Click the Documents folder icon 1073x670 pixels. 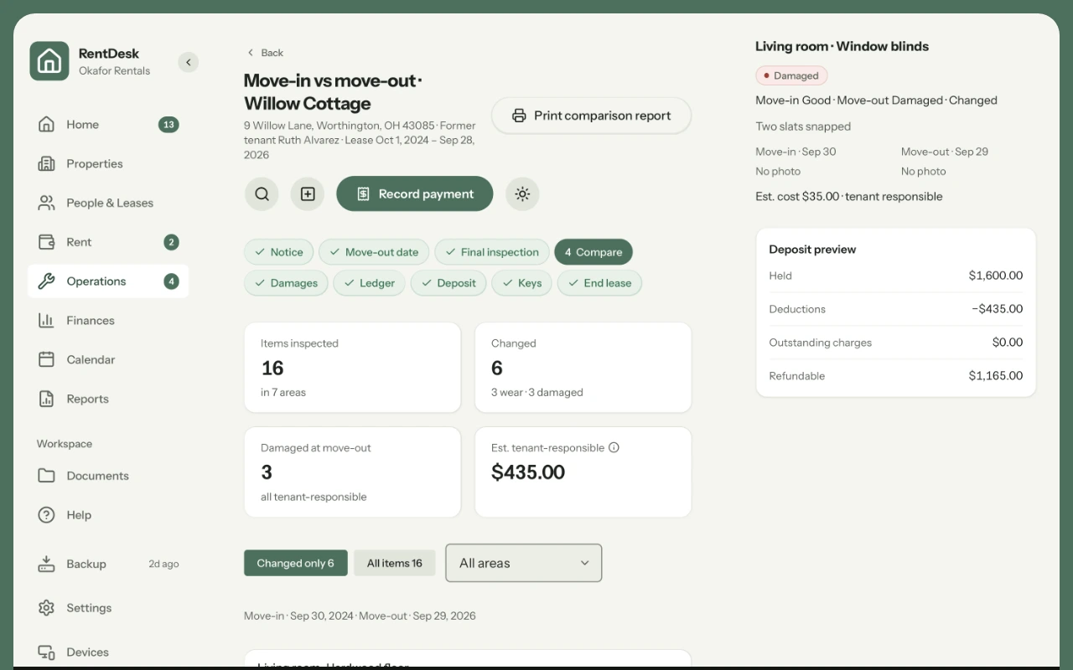[47, 476]
